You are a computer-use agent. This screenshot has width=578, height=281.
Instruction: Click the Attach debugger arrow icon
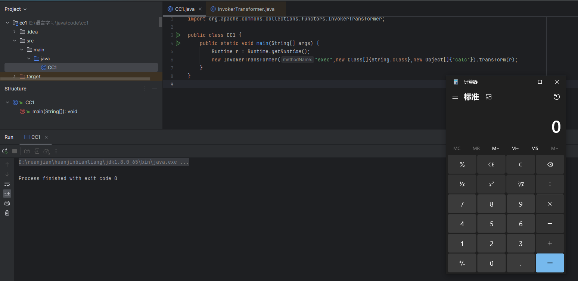37,151
